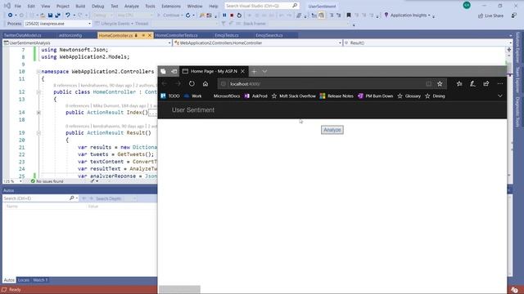524x294 pixels.
Task: Switch to EmojiTests.cs tab
Action: 227,35
